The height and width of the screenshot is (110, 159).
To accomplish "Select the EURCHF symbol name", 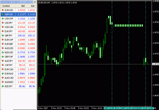I will [x=9, y=40].
